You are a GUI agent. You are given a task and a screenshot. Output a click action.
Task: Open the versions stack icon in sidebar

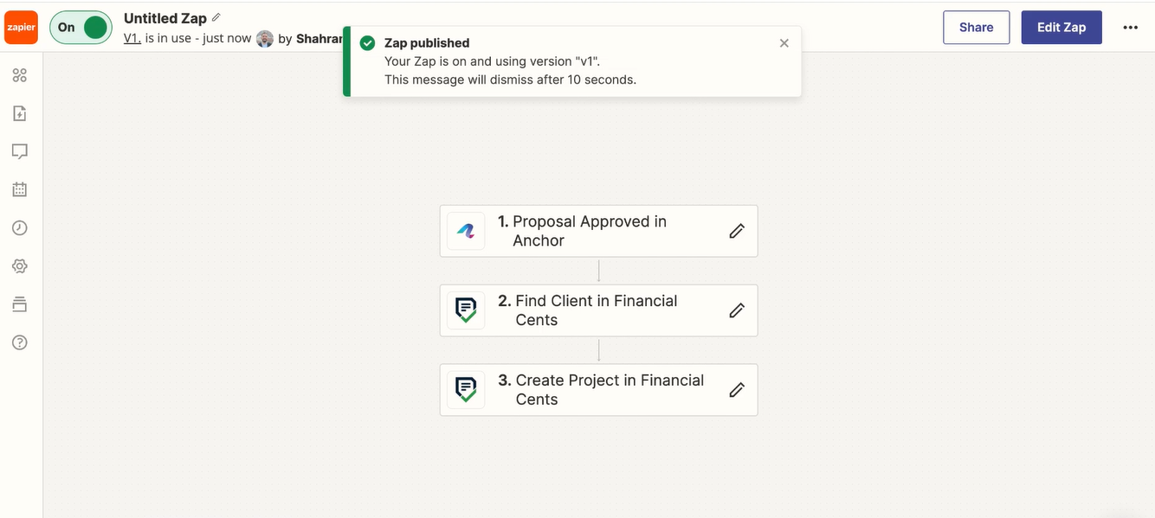point(20,304)
